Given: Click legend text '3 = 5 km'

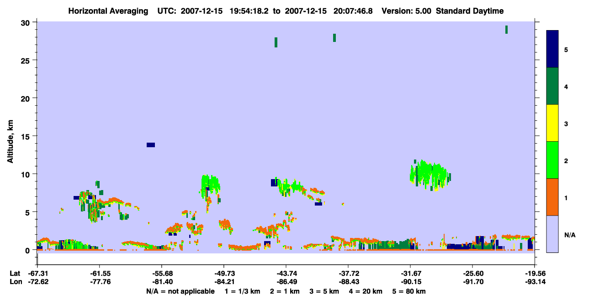Looking at the screenshot, I should tap(324, 291).
